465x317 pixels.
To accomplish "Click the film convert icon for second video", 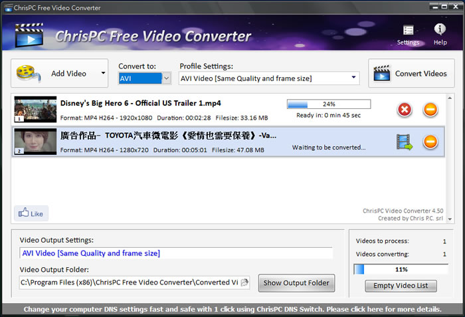I will tap(405, 142).
